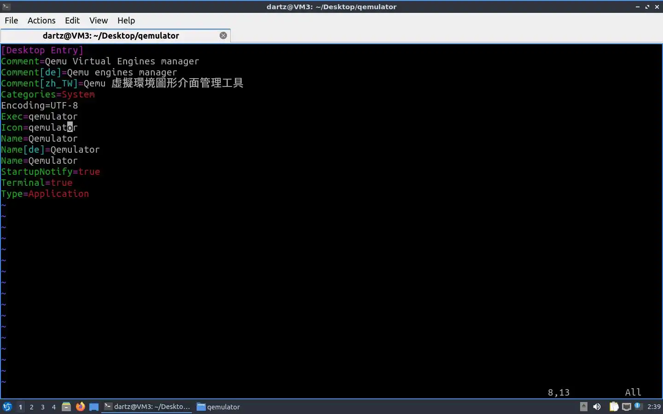The image size is (663, 414).
Task: Open the Lubuntu application menu
Action: click(7, 407)
